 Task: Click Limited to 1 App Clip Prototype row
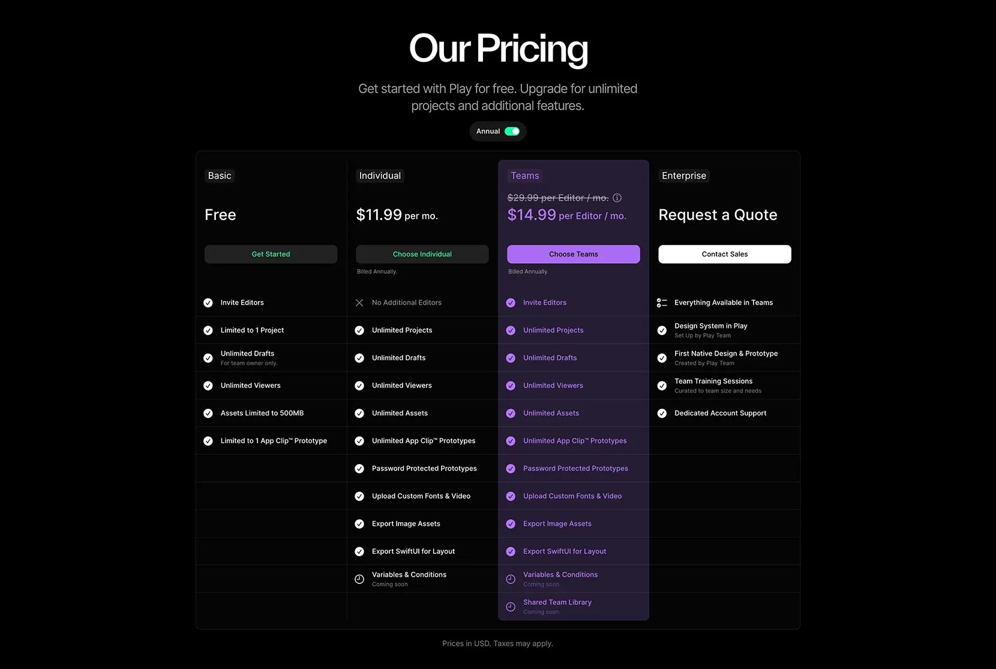(x=271, y=441)
